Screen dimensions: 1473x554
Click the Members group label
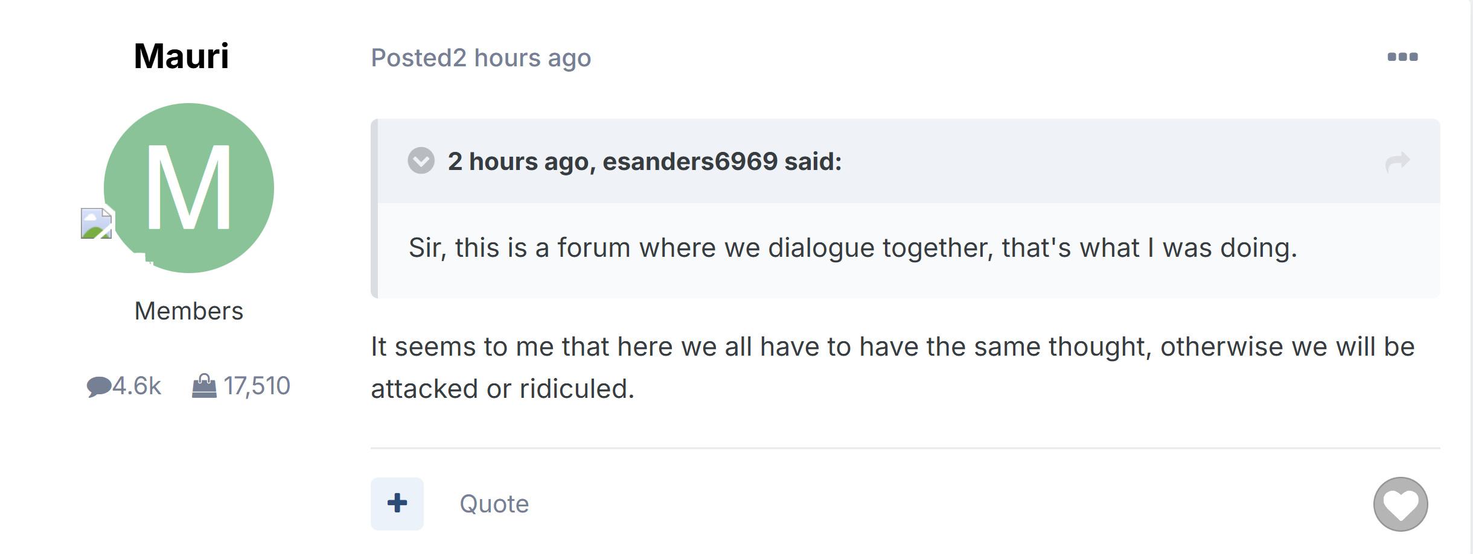point(188,311)
